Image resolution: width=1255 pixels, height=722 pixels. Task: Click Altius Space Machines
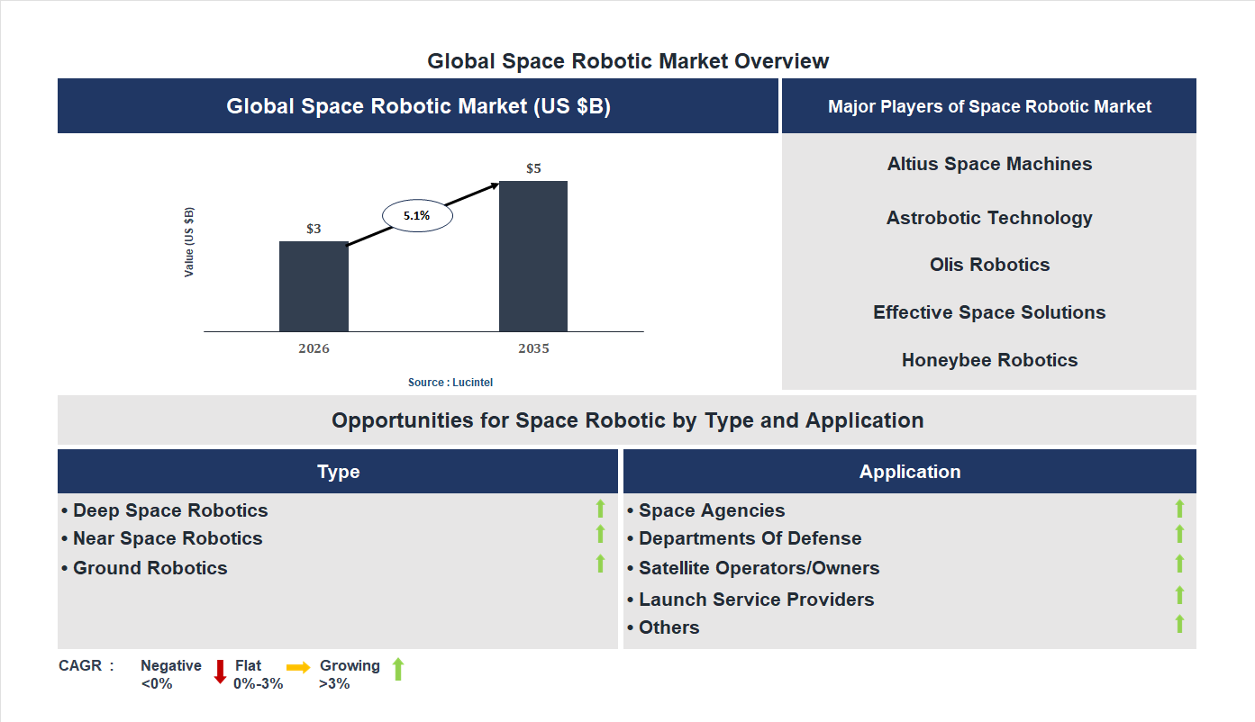coord(989,164)
